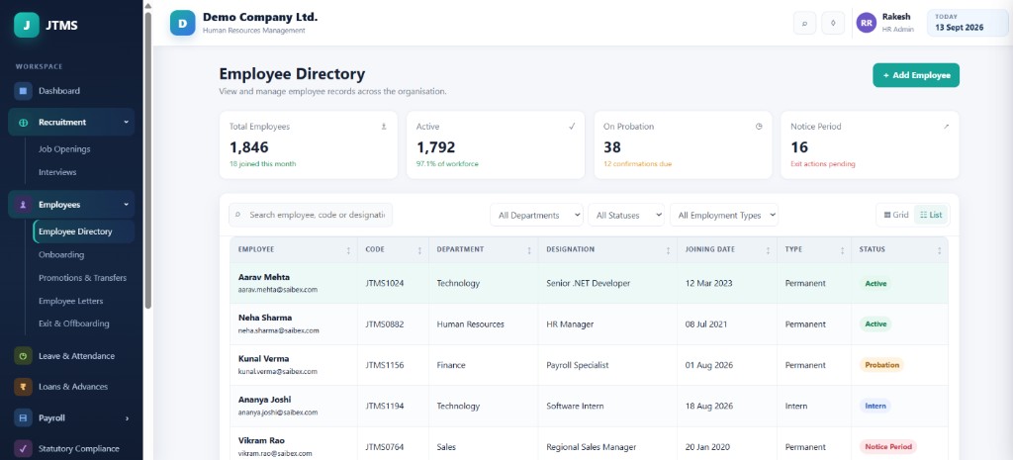Screen dimensions: 1013x460
Task: Open Interviews in sidebar
Action: pos(57,172)
